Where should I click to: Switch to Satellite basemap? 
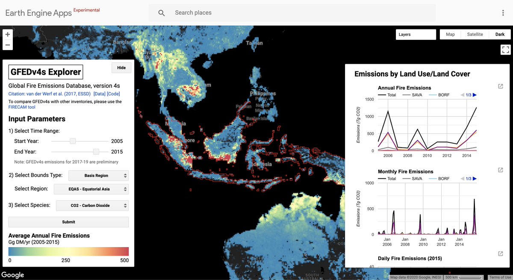tap(475, 34)
